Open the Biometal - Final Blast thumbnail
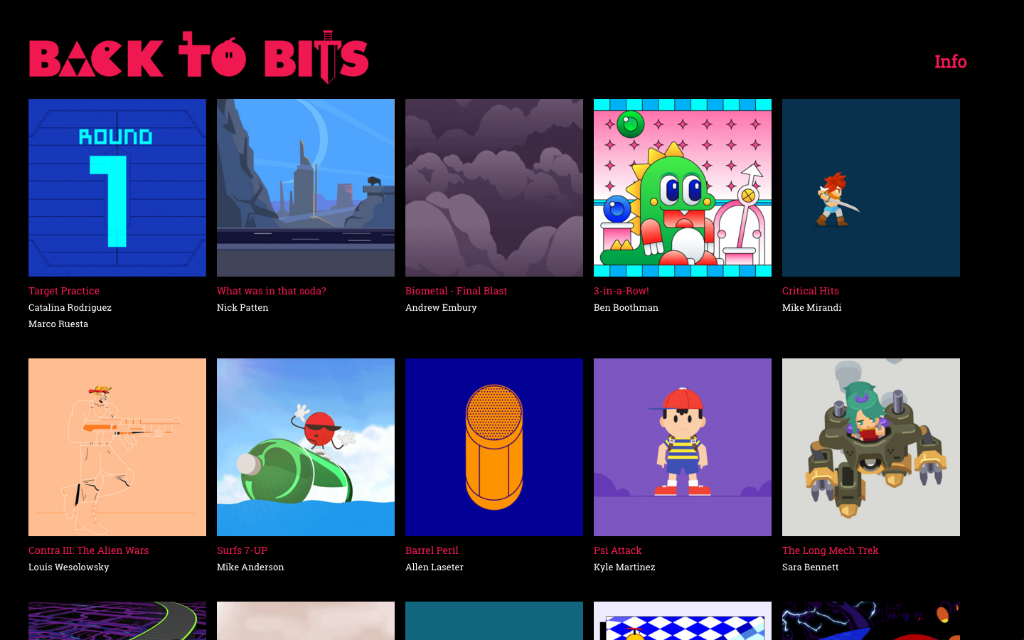 494,188
